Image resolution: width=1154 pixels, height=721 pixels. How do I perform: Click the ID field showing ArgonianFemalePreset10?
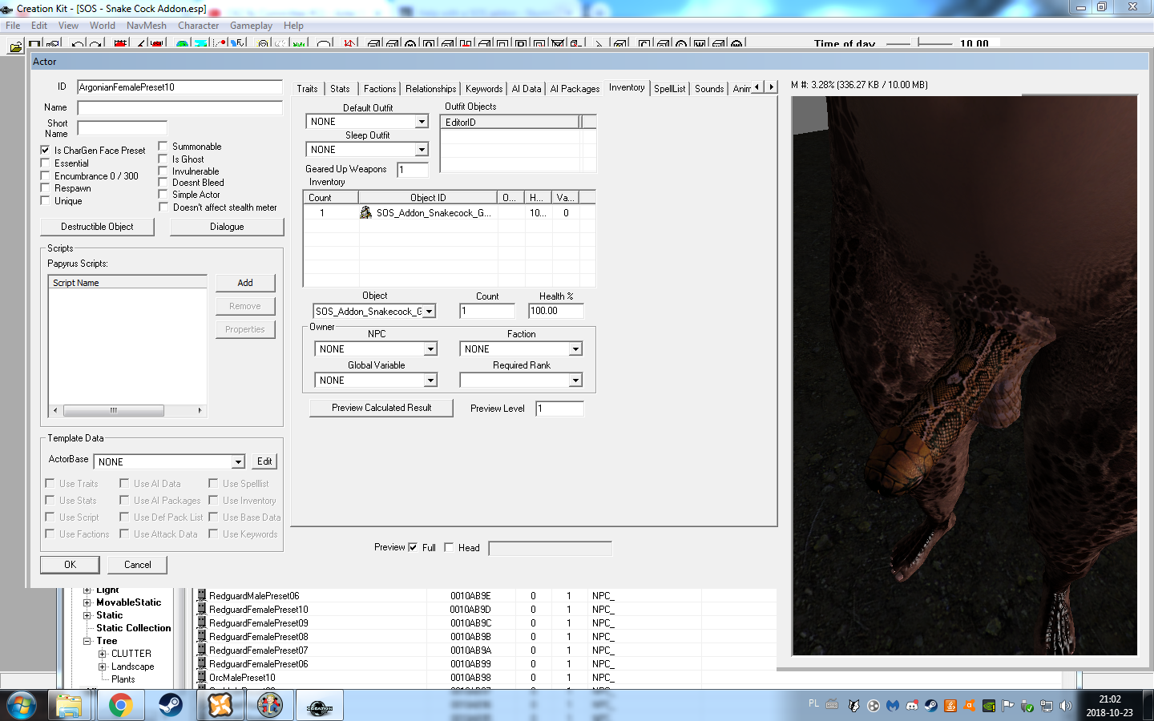[x=180, y=87]
